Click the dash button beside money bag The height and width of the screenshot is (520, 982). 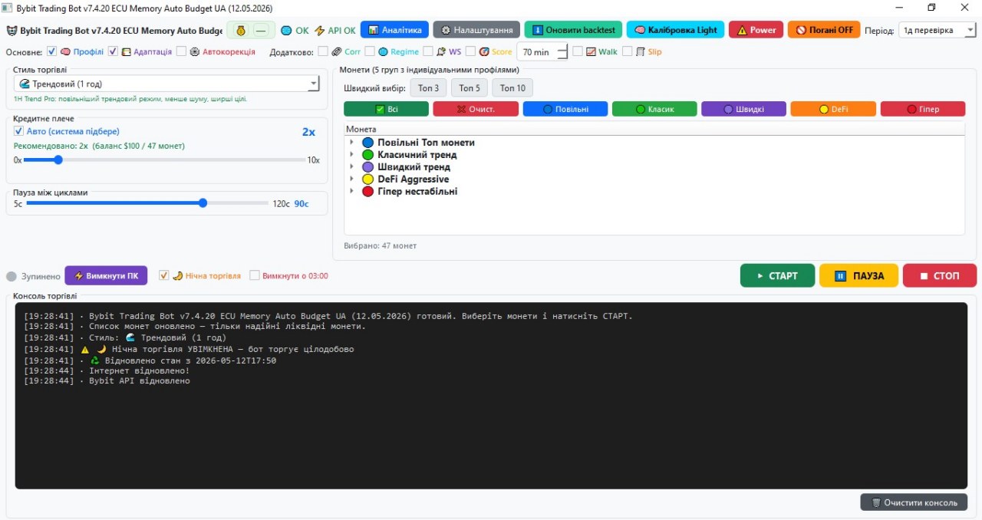click(262, 31)
